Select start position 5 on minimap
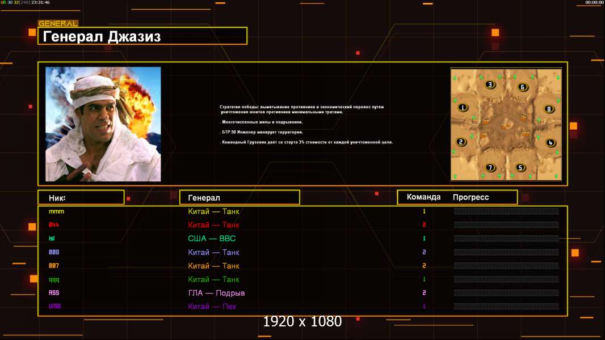605x340 pixels. (x=520, y=168)
